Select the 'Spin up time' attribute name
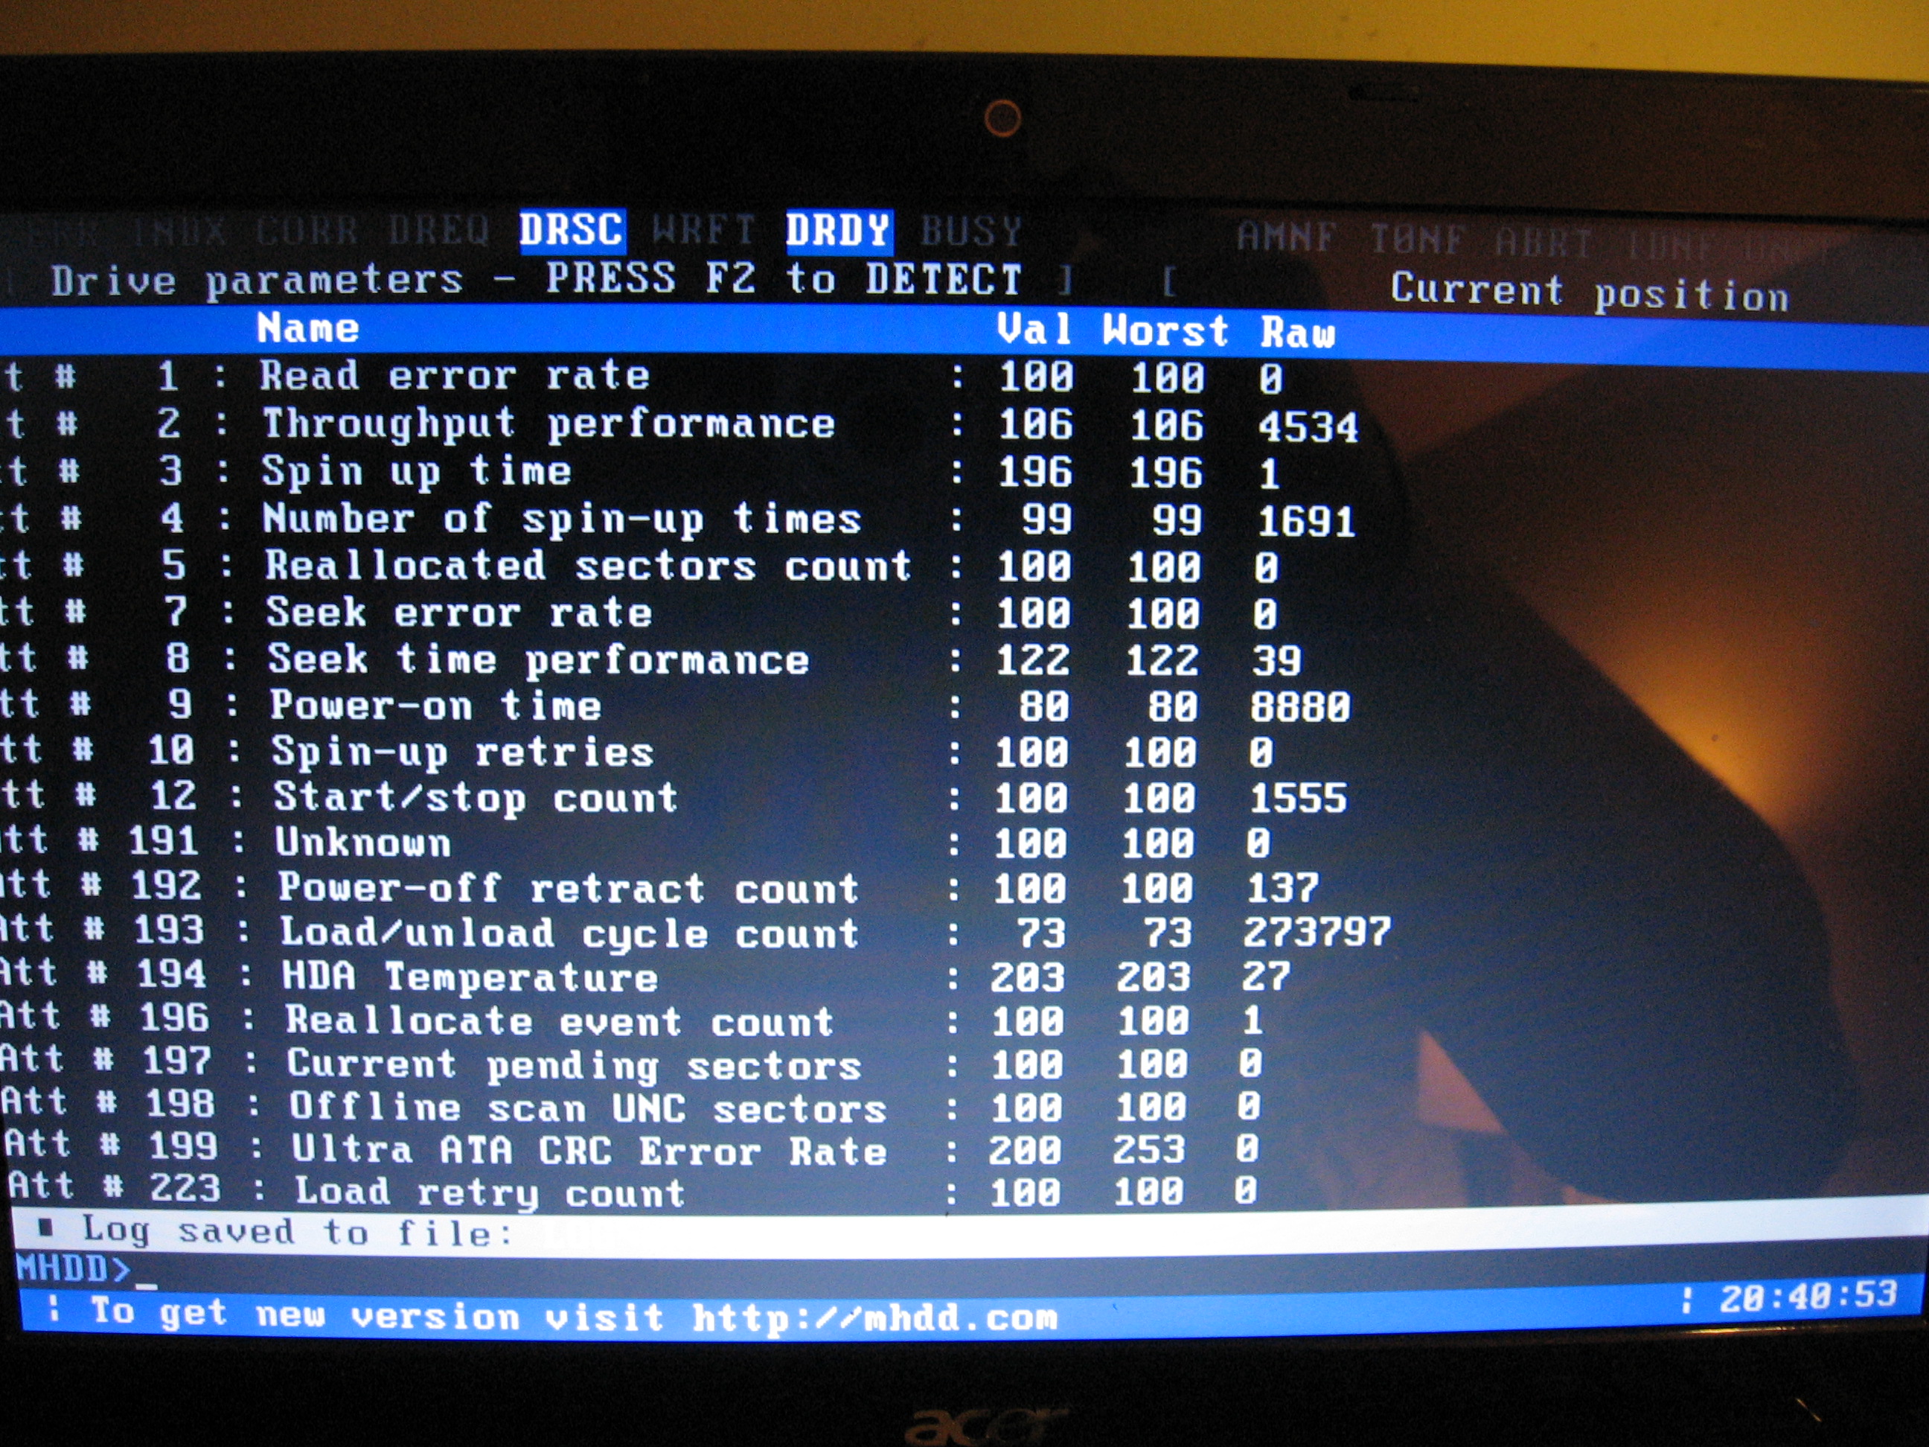 point(417,472)
